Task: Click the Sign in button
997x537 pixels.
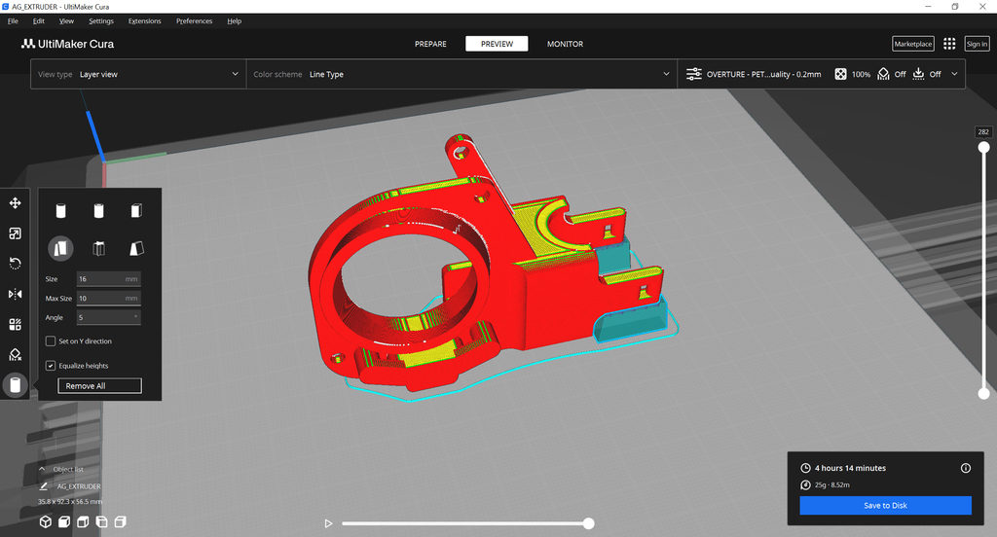Action: (x=977, y=44)
